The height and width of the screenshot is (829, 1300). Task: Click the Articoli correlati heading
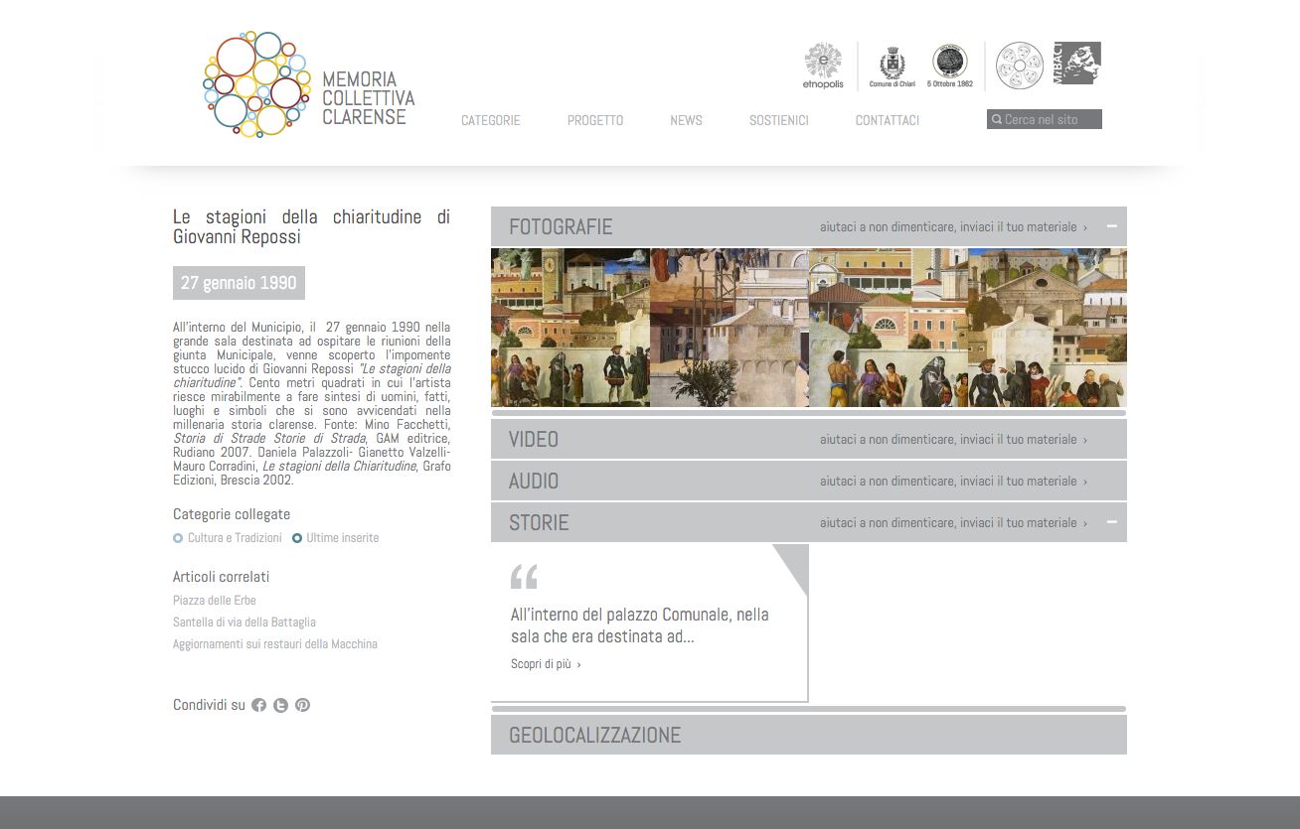(221, 577)
